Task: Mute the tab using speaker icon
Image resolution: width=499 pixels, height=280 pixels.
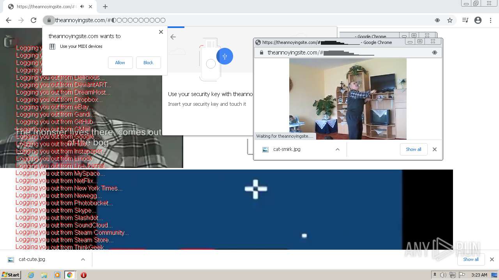Action: (82, 7)
